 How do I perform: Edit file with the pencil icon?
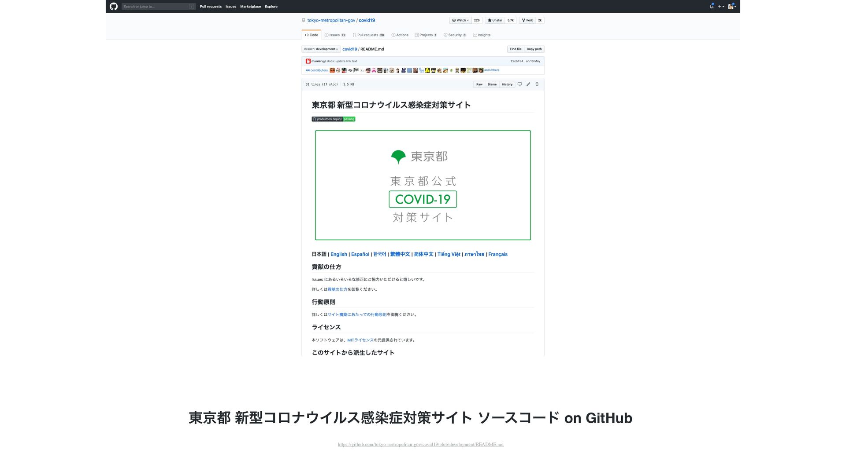click(x=528, y=84)
